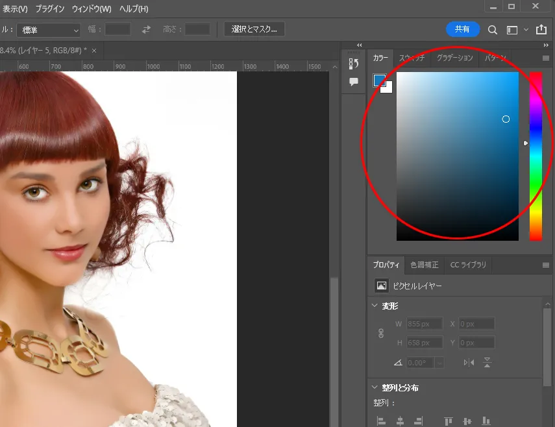
Task: Close the レイヤー 5 document tab
Action: pyautogui.click(x=94, y=50)
